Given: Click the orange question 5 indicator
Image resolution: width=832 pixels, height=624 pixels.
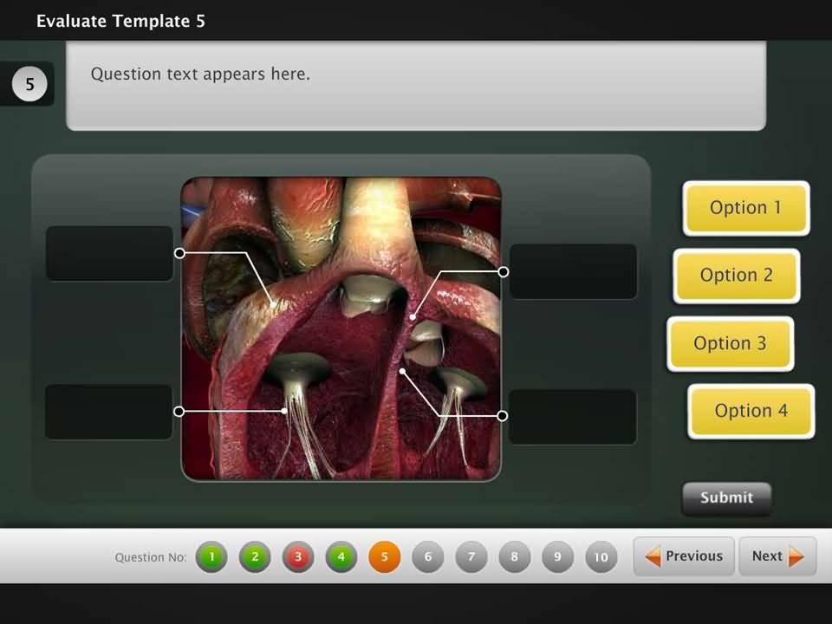Looking at the screenshot, I should pyautogui.click(x=385, y=556).
